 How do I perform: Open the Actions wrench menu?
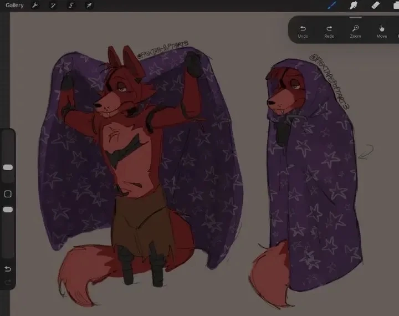tap(35, 6)
